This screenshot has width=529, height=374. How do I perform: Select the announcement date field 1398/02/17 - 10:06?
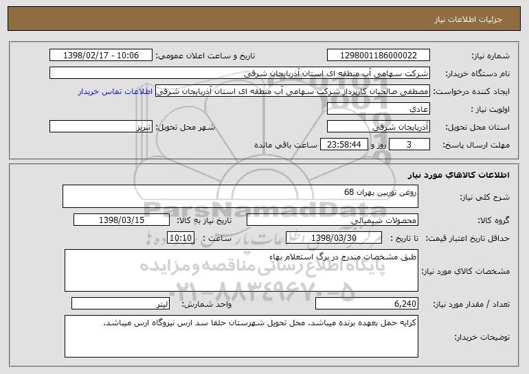[101, 56]
